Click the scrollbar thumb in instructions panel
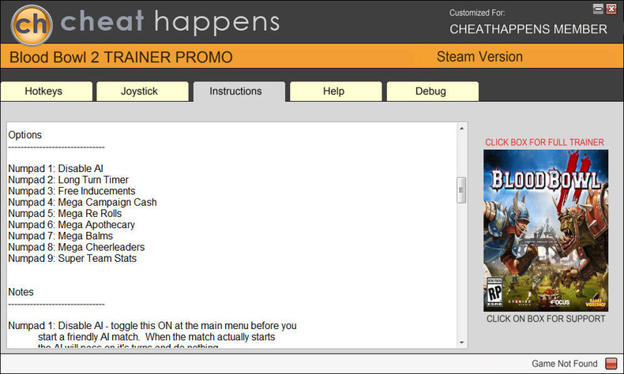The width and height of the screenshot is (624, 374). coord(461,190)
